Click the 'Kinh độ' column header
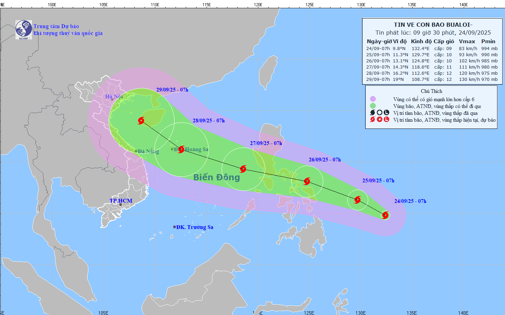This screenshot has height=315, width=505. (x=421, y=41)
